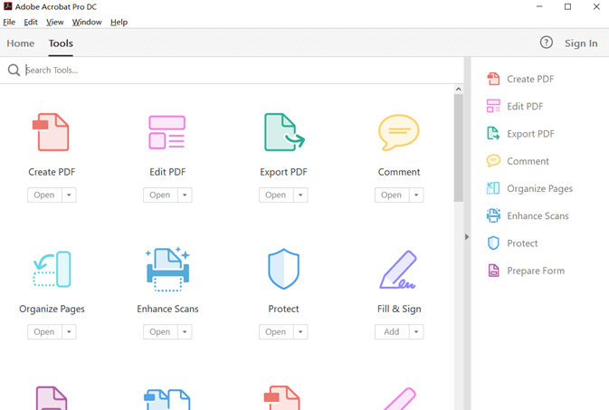Click the Open button under Organize Pages
The image size is (609, 410).
(x=44, y=332)
